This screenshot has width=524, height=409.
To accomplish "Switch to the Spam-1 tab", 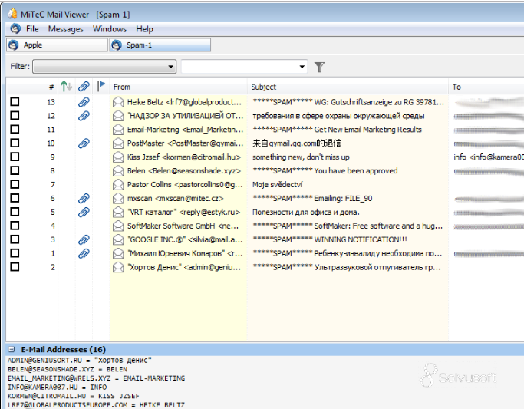I will (x=160, y=45).
